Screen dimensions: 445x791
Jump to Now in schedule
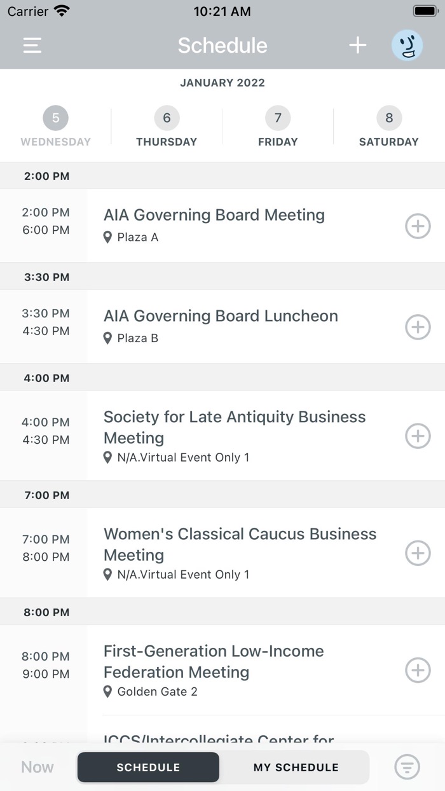tap(38, 767)
